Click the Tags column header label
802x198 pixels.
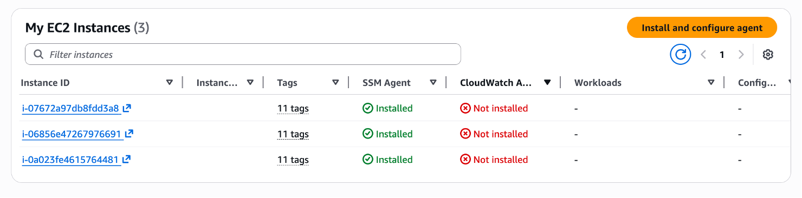coord(287,83)
